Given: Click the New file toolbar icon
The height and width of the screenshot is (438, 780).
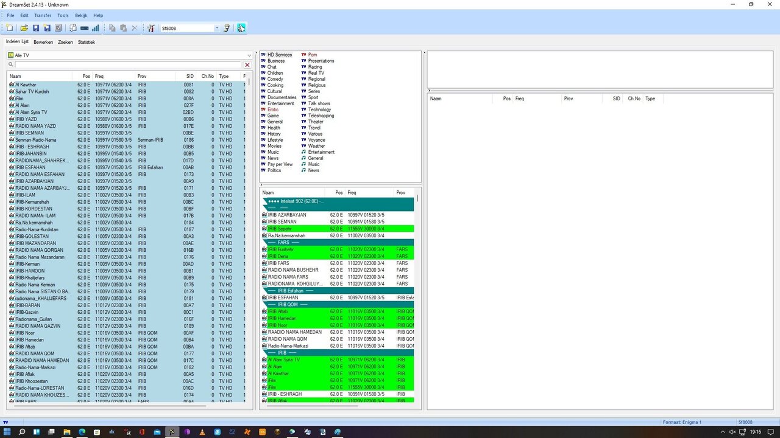Looking at the screenshot, I should tap(10, 28).
